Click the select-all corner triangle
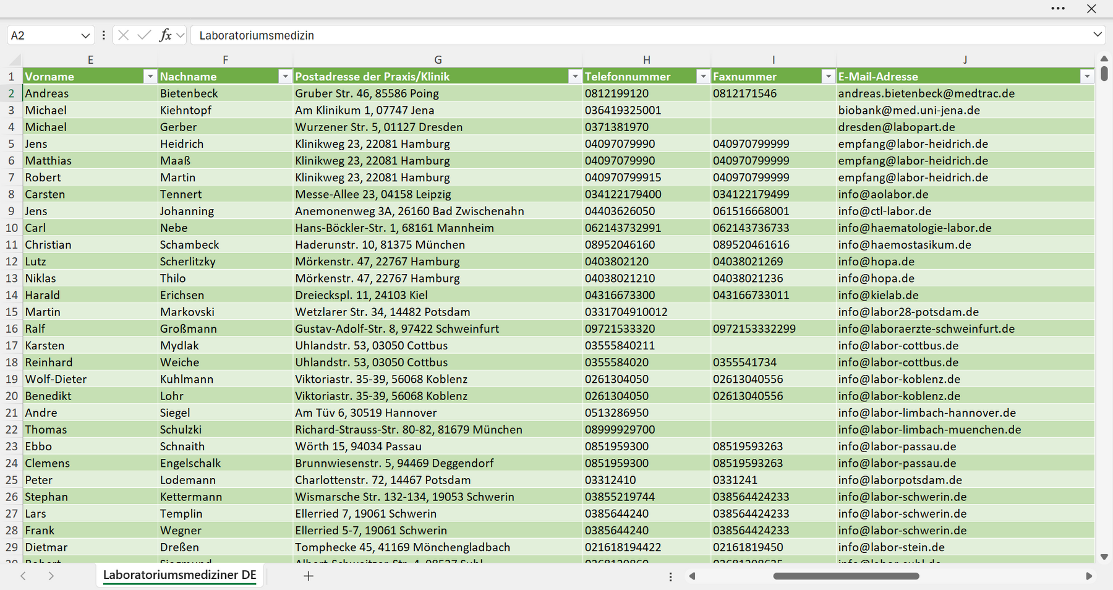Viewport: 1113px width, 590px height. click(14, 60)
